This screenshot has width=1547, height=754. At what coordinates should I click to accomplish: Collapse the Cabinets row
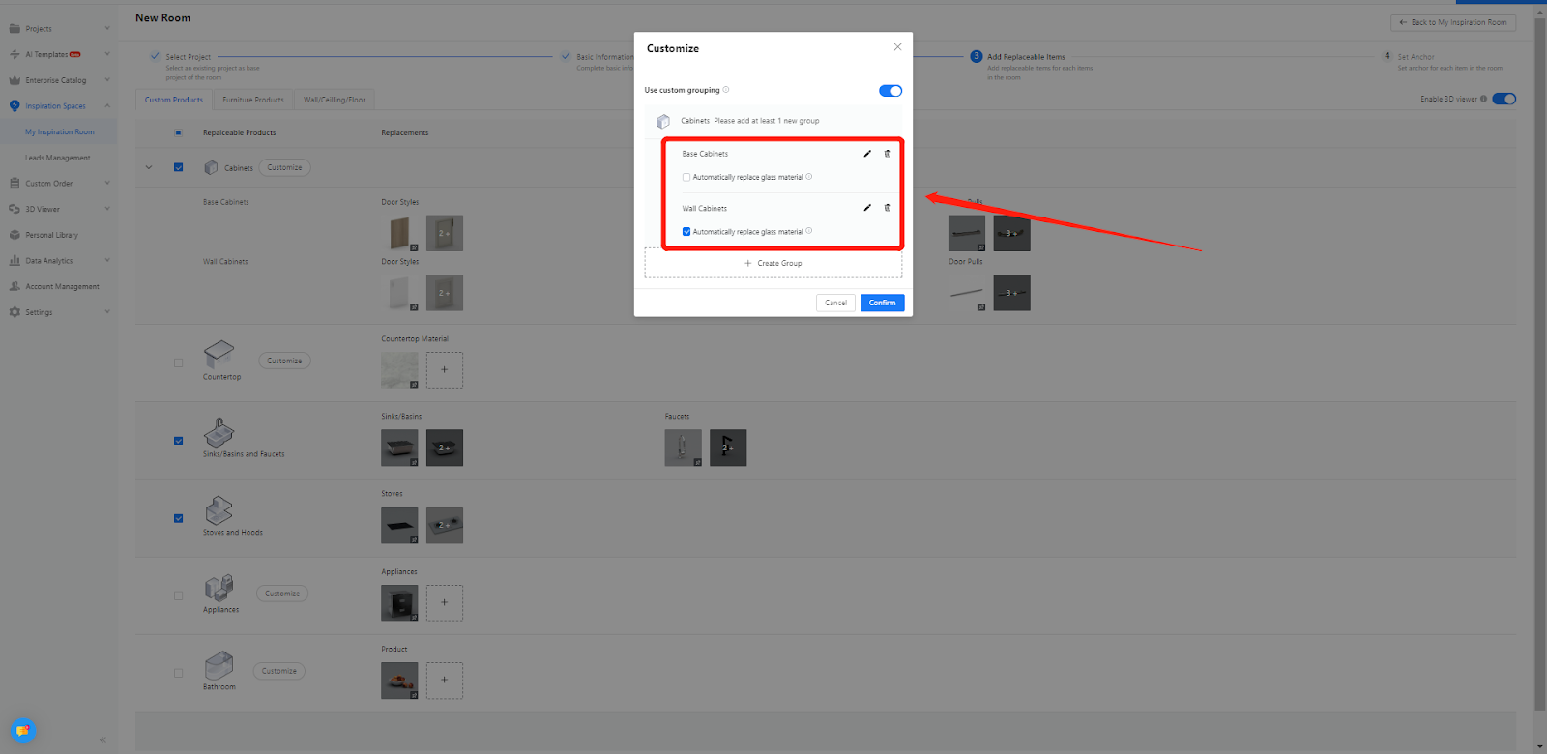149,167
